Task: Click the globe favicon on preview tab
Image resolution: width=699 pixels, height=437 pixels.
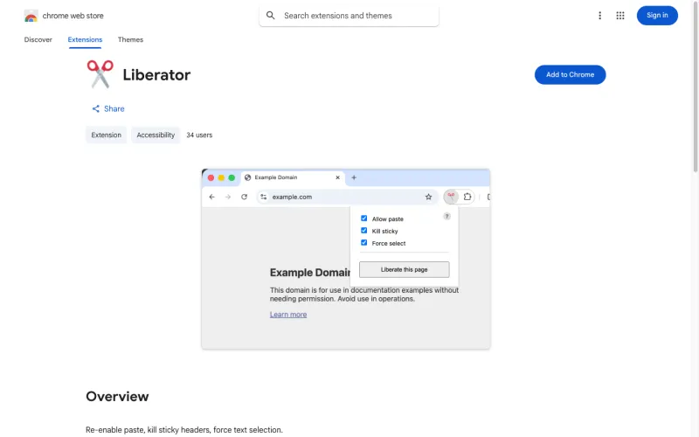Action: (x=247, y=177)
